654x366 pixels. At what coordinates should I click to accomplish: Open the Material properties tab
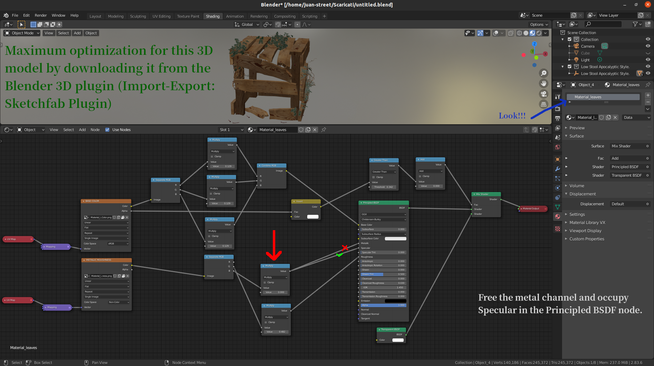tap(558, 217)
